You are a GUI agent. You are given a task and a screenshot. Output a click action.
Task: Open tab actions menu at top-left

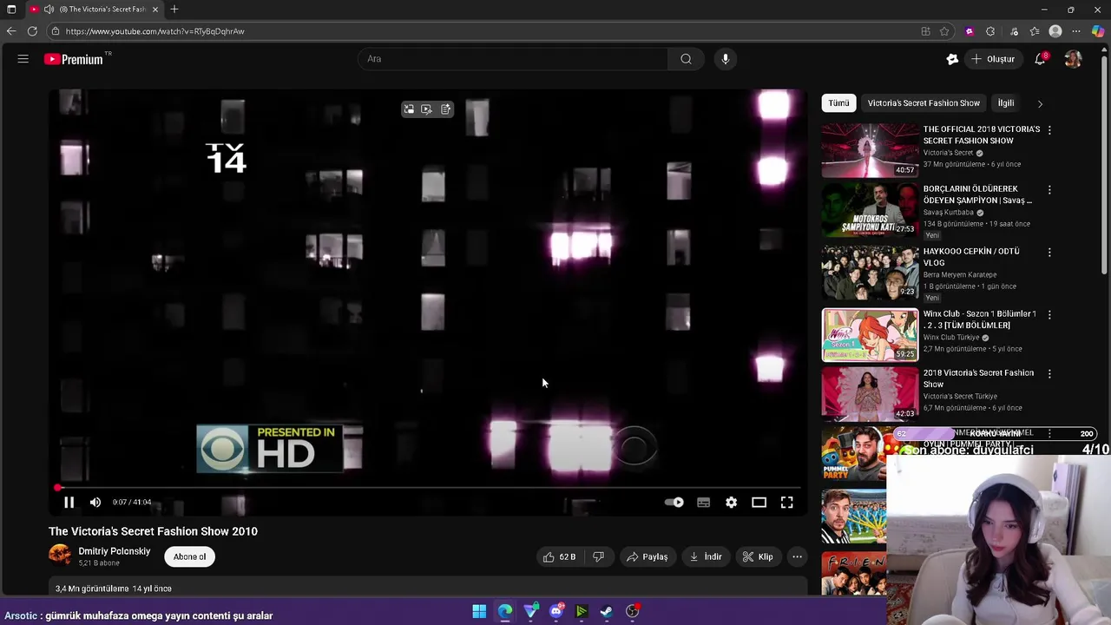(x=11, y=10)
